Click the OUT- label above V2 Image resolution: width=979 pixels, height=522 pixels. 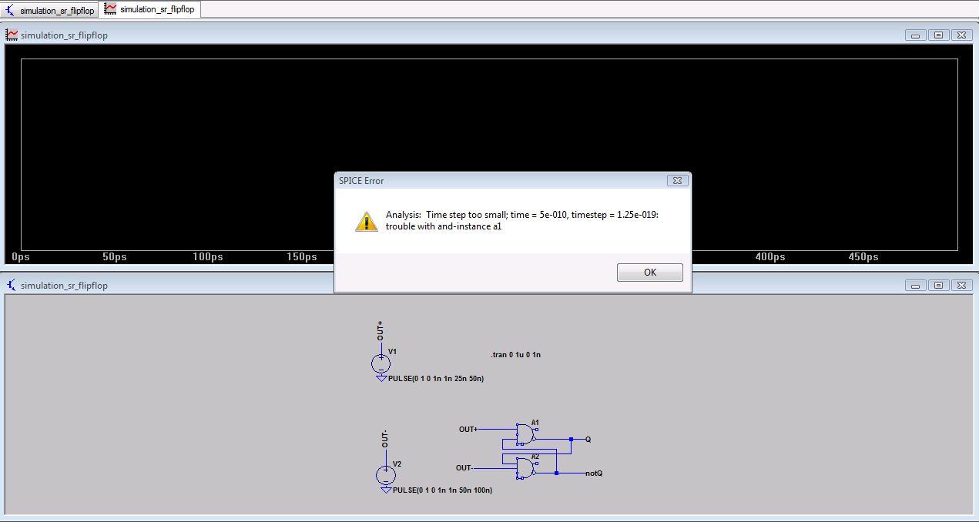[x=385, y=439]
